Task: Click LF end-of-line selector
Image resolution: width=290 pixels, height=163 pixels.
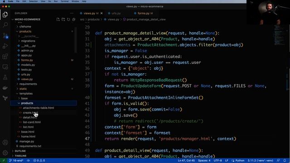Action: click(x=227, y=160)
